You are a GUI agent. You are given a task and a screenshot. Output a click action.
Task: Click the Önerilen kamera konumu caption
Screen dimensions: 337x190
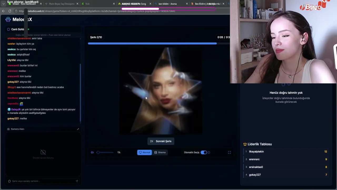pos(43,158)
